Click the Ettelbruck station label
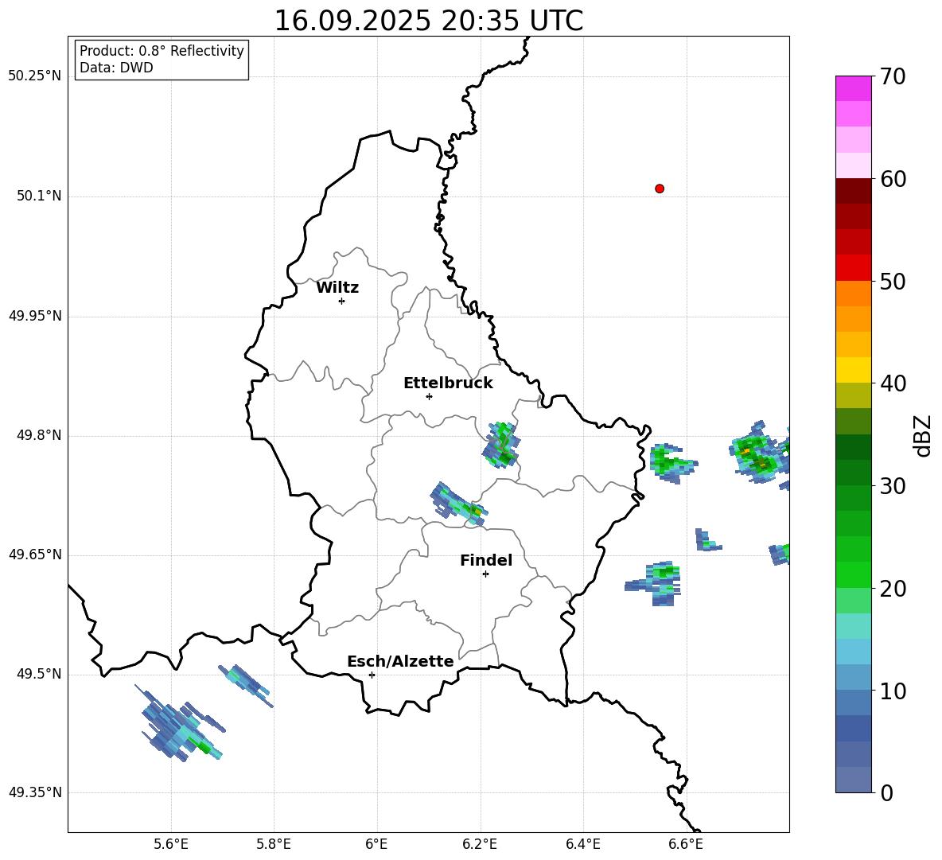 click(x=448, y=383)
